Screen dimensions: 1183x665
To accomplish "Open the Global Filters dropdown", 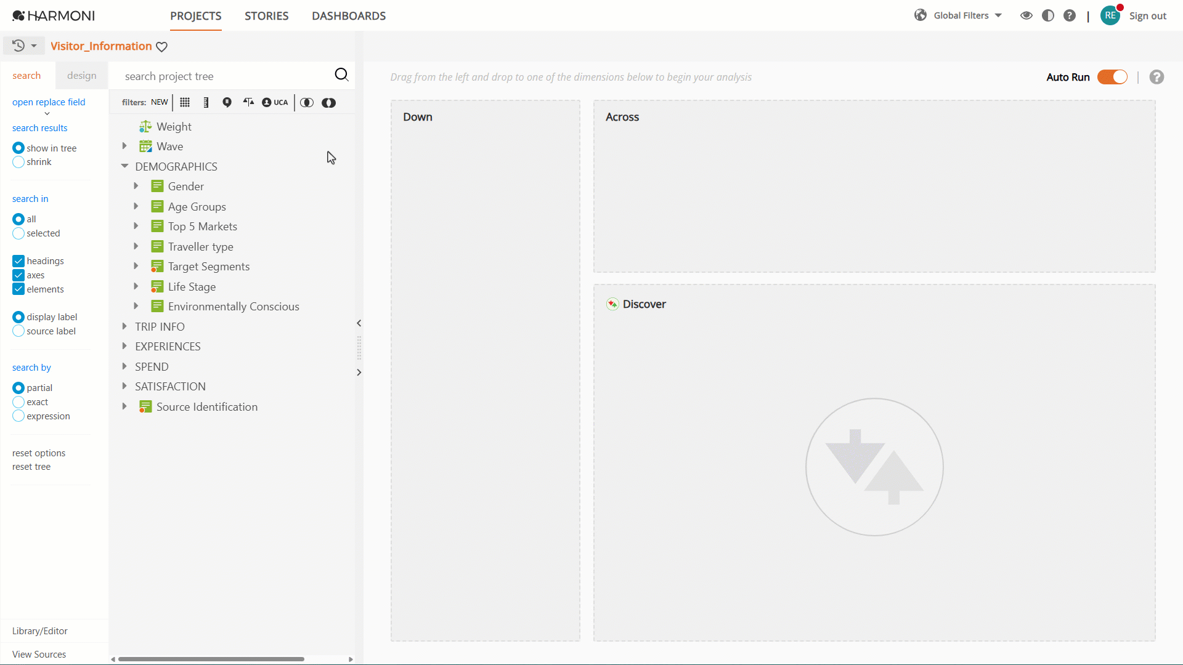I will pyautogui.click(x=959, y=15).
